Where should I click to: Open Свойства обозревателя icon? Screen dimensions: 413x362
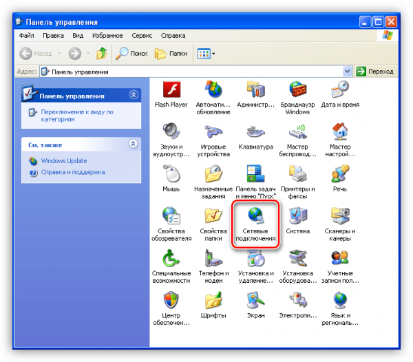[x=171, y=215]
